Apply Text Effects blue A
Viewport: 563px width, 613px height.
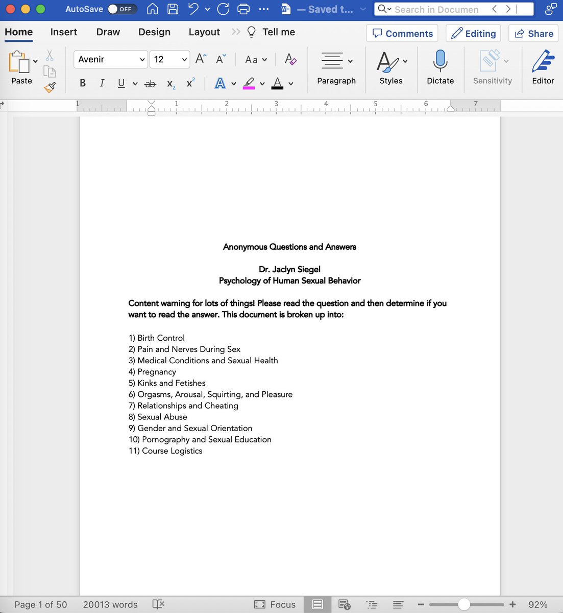pyautogui.click(x=220, y=83)
